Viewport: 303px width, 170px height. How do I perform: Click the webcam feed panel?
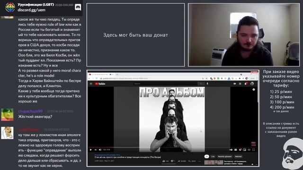click(x=244, y=35)
